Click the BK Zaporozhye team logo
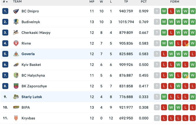This screenshot has width=196, height=125. [x=16, y=86]
